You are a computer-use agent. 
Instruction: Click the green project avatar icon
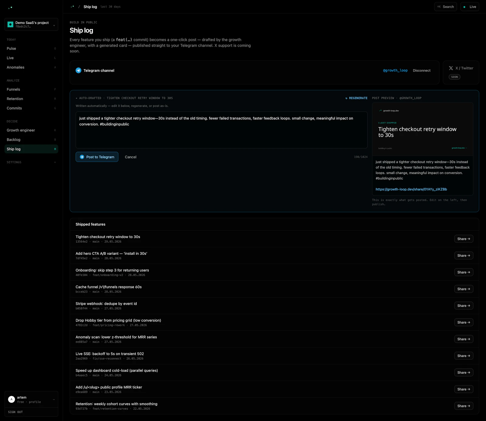[x=10, y=24]
